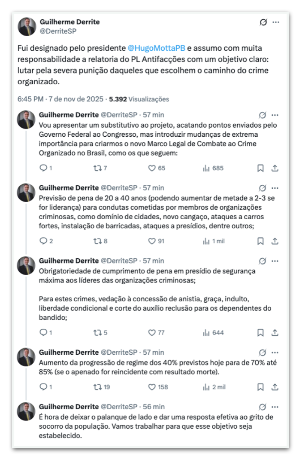
Task: Open the more options menu on main tweet
Action: (276, 22)
